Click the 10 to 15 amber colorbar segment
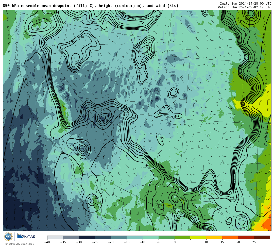 (x=214, y=237)
